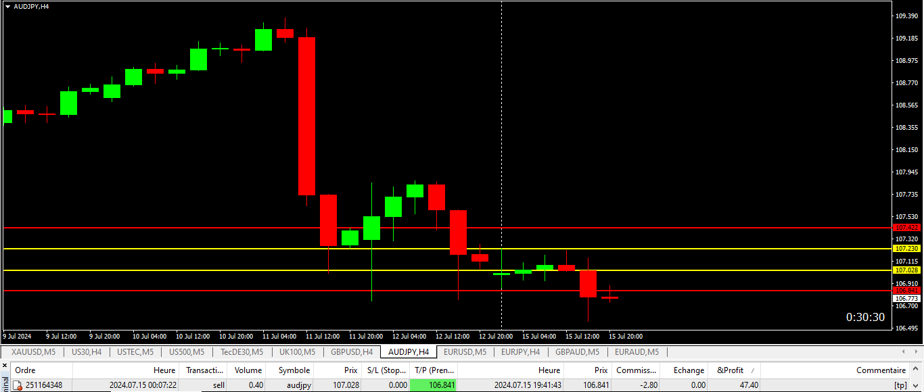The height and width of the screenshot is (392, 924).
Task: Sort by the &Profit column header
Action: pos(735,370)
